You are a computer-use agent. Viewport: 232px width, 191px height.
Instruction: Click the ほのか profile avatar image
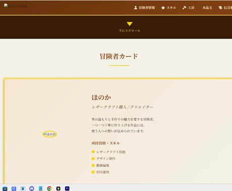point(49,134)
